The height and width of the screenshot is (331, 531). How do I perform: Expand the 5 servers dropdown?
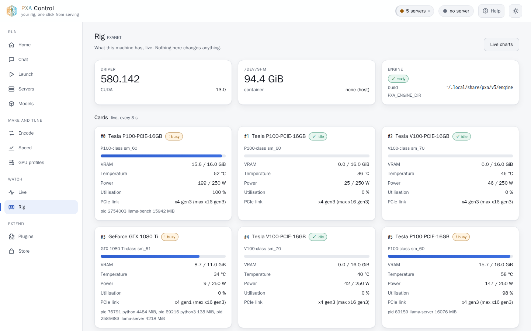(x=415, y=11)
